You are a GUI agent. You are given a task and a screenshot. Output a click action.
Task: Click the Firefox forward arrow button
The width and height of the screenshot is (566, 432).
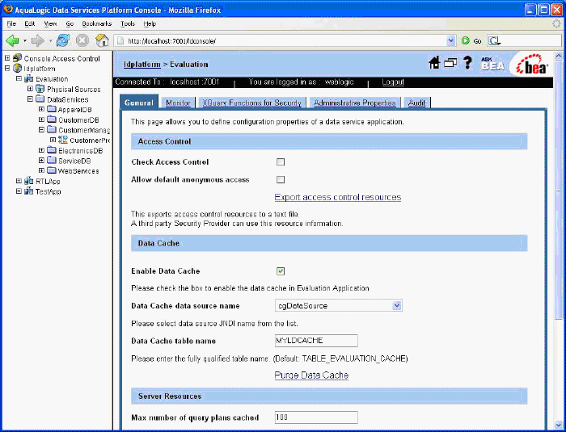(37, 40)
